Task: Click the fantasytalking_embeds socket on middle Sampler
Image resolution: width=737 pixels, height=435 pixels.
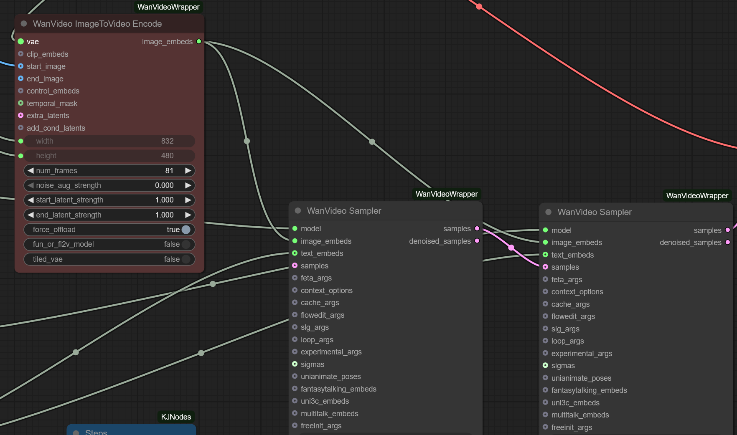Action: click(295, 389)
